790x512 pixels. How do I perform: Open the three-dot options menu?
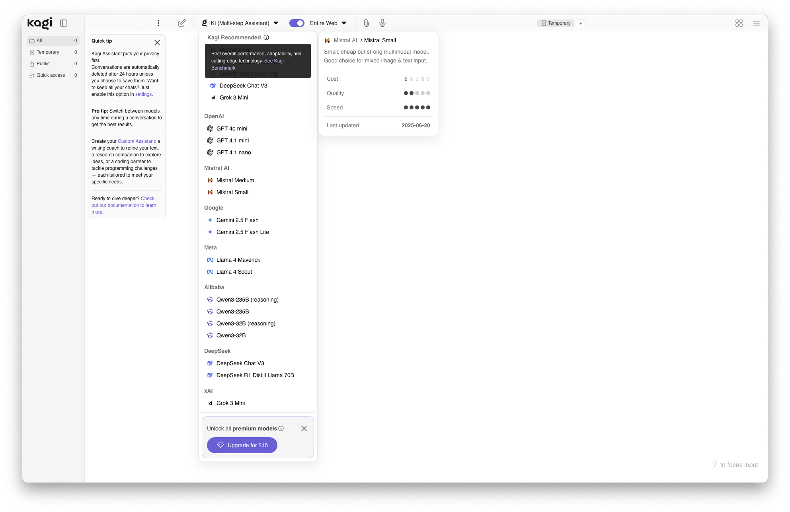[x=158, y=23]
